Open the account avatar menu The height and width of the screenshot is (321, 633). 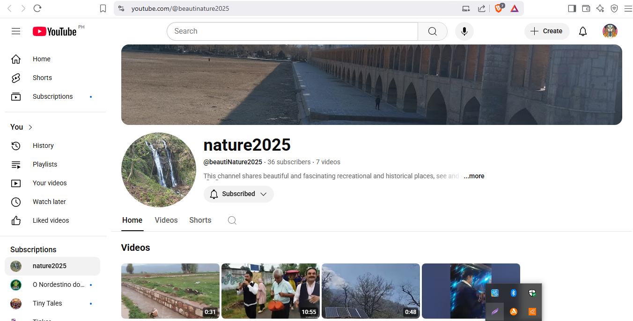pos(610,31)
